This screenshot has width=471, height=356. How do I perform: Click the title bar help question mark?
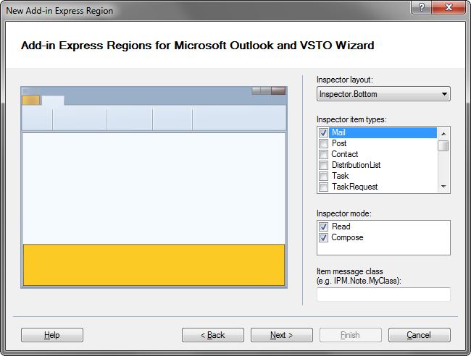point(421,7)
